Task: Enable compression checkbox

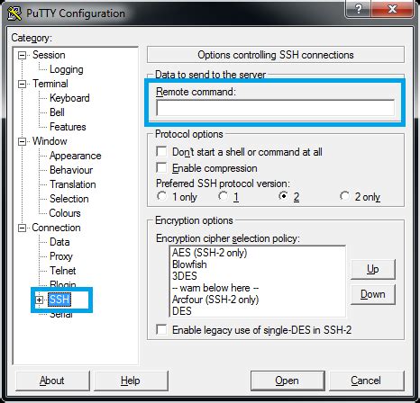Action: pos(161,167)
